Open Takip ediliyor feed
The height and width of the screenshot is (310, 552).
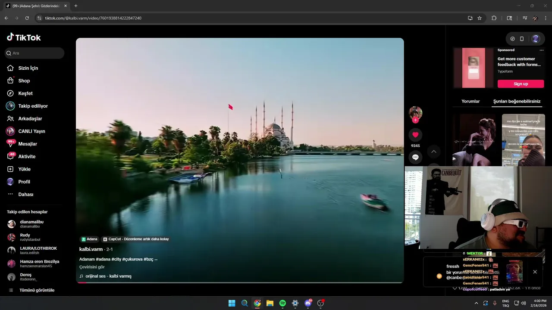[33, 106]
